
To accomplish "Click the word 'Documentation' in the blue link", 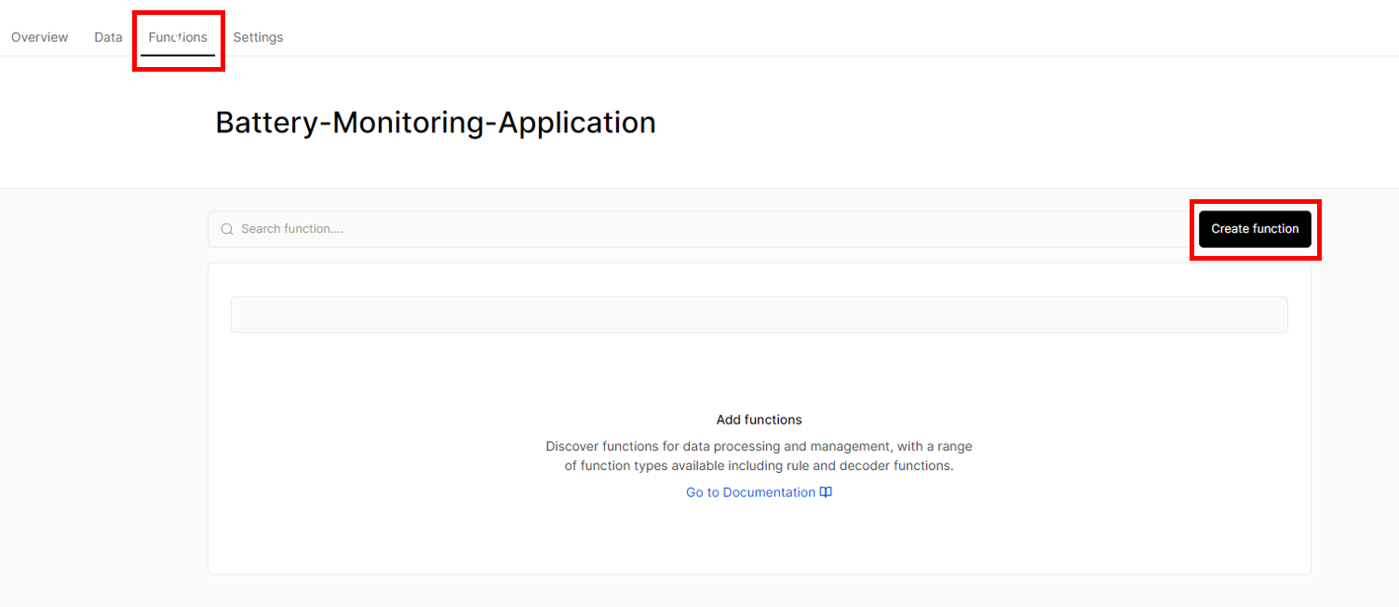I will point(769,492).
